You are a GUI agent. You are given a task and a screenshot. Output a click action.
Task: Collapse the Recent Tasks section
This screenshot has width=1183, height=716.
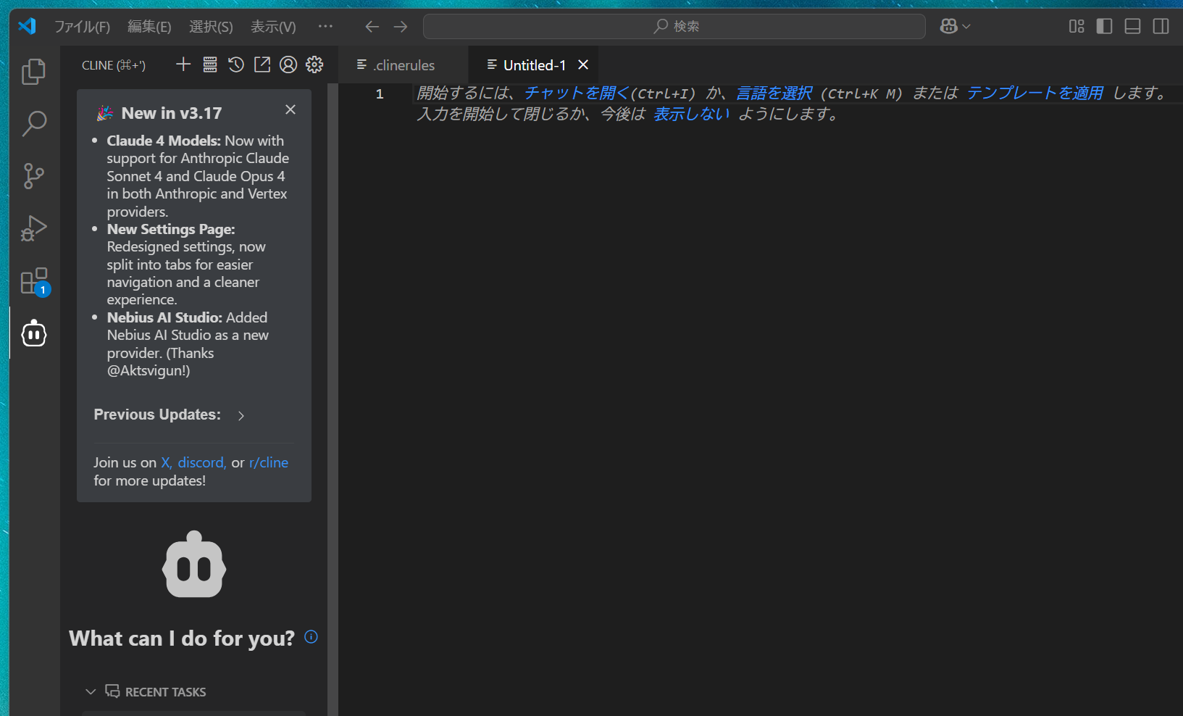pyautogui.click(x=91, y=692)
